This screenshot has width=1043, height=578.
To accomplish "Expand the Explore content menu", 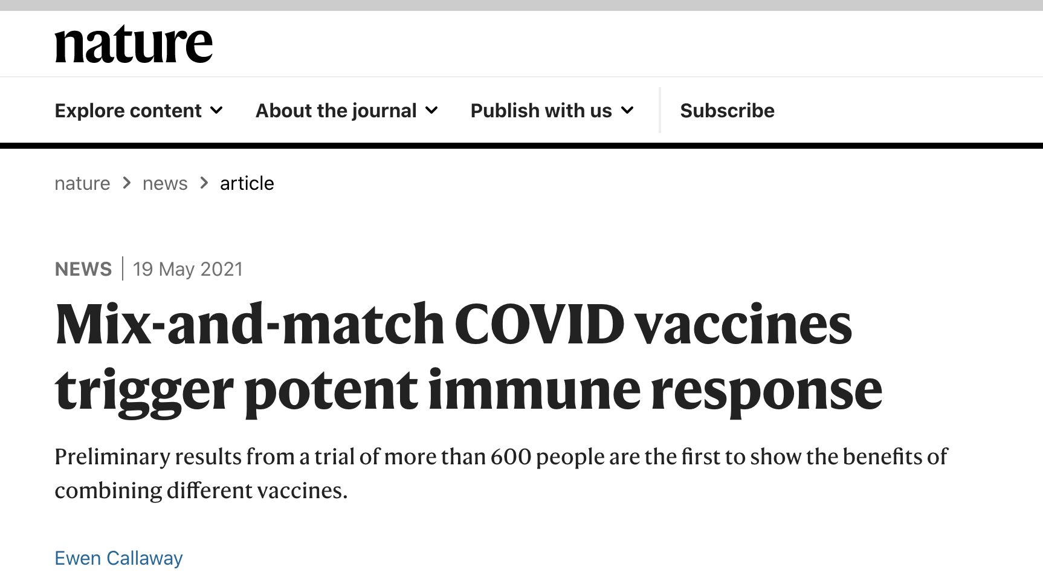I will (139, 111).
